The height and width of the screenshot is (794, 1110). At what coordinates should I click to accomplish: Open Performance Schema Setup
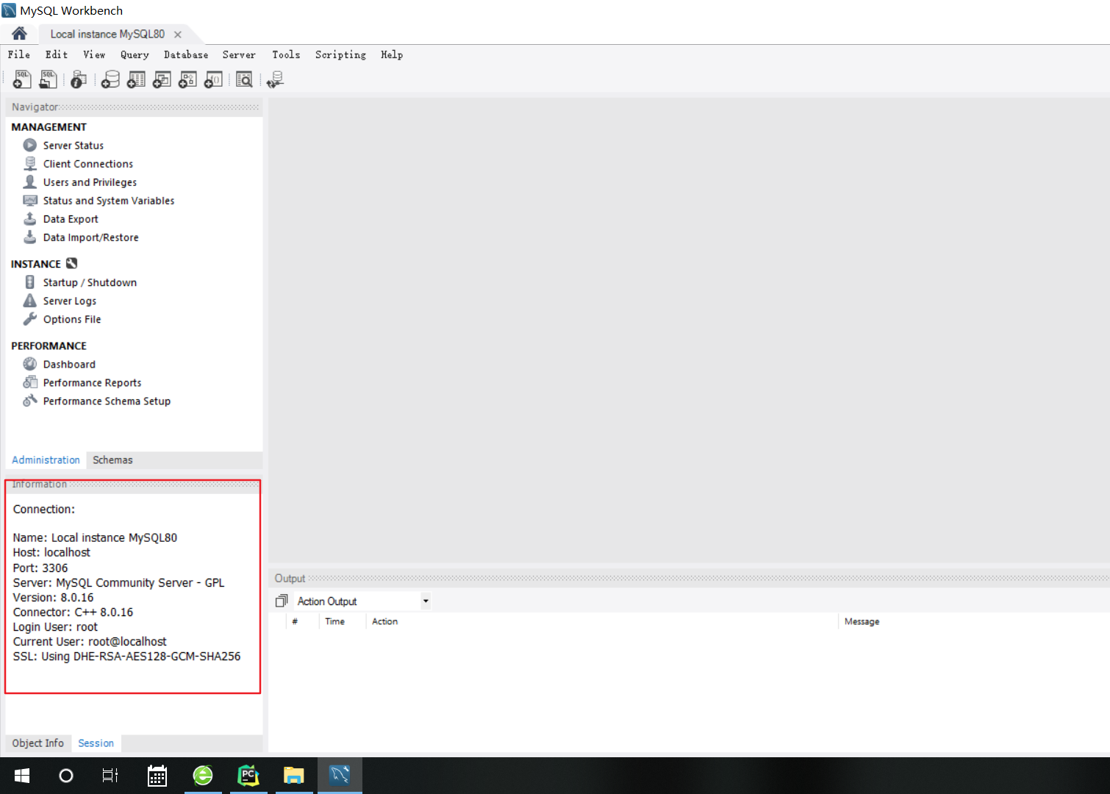tap(107, 401)
